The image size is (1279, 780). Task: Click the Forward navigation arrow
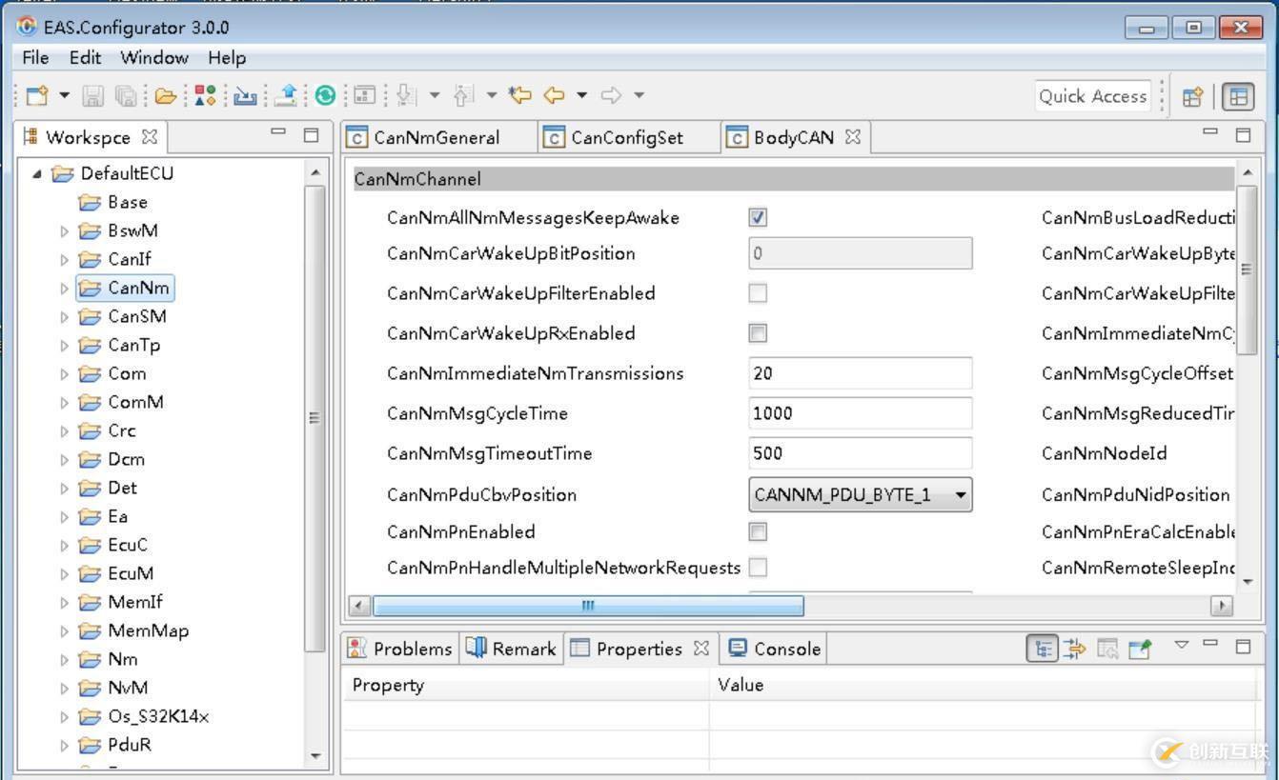[x=611, y=95]
